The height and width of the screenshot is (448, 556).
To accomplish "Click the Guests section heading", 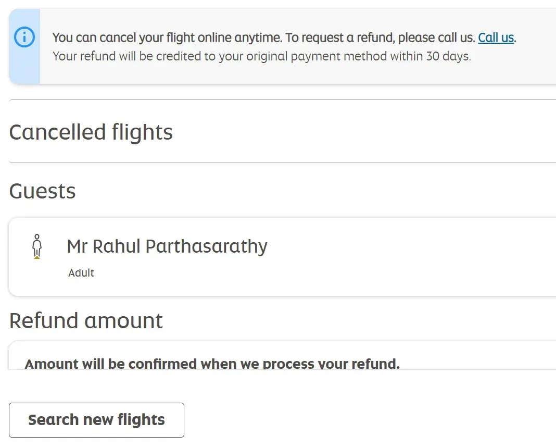I will click(x=43, y=191).
